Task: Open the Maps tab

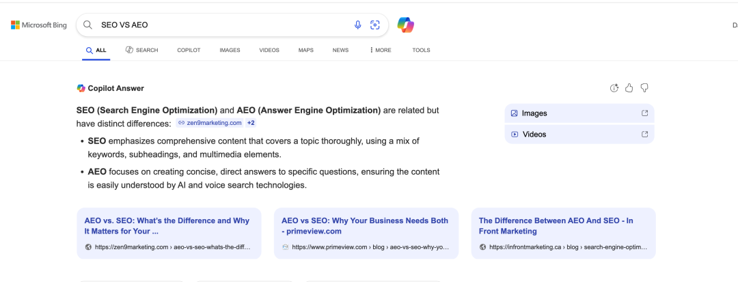Action: (305, 50)
